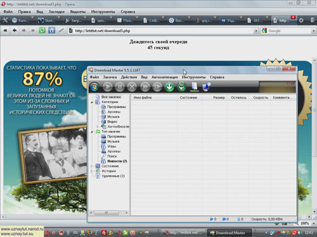317x237 pixels.
Task: Collapse the Категории tree node
Action: [x=92, y=102]
